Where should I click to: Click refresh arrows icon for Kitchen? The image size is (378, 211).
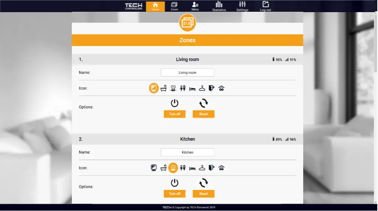click(203, 183)
